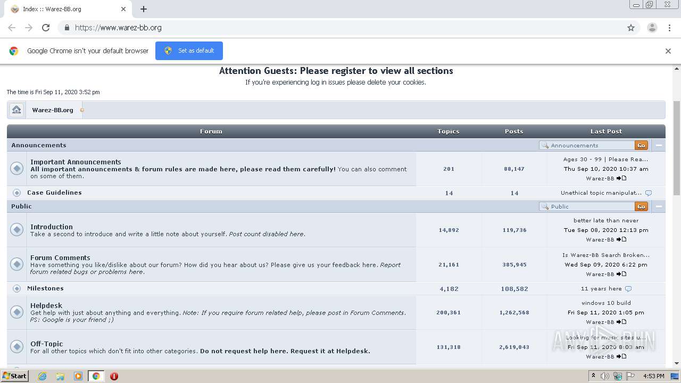
Task: Open the Important Announcements forum
Action: click(x=76, y=162)
